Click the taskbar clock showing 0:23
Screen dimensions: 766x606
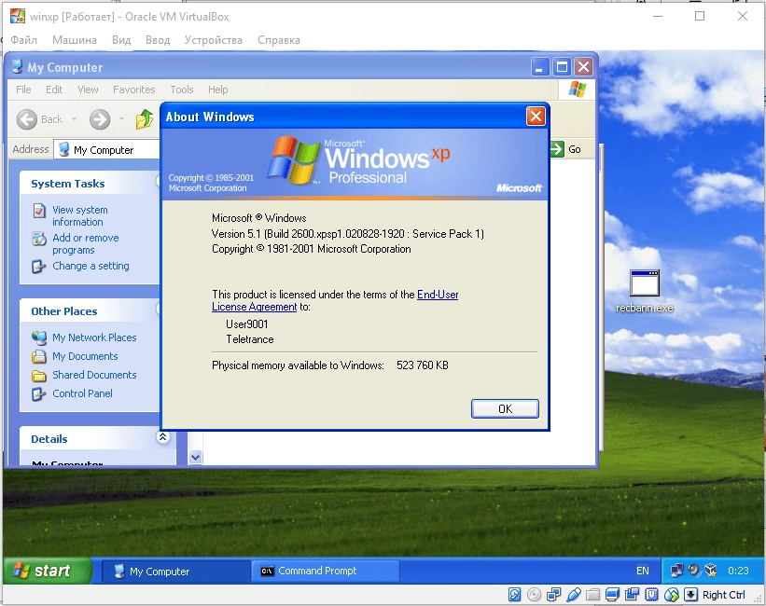coord(738,571)
